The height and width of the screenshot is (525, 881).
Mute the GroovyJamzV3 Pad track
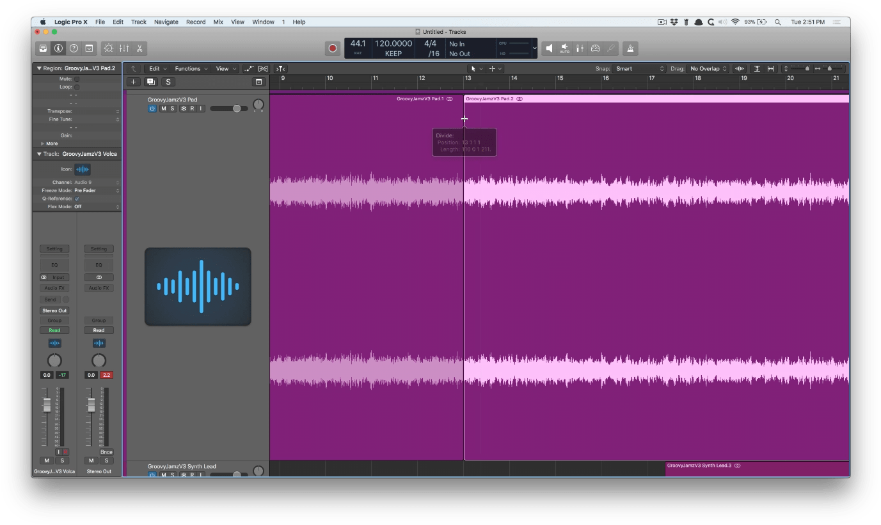(164, 109)
